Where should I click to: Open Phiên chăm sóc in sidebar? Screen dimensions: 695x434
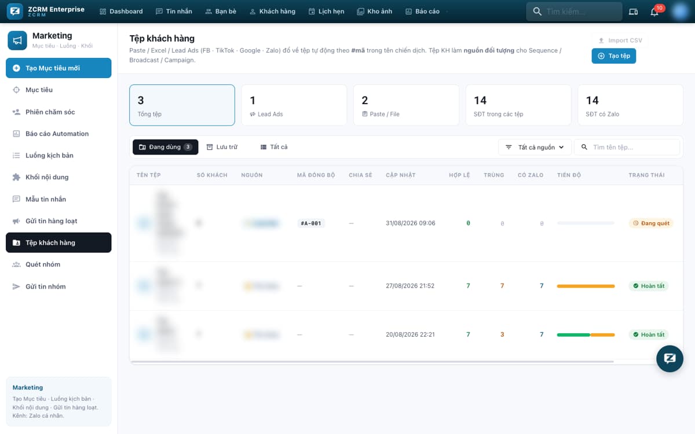[58, 112]
